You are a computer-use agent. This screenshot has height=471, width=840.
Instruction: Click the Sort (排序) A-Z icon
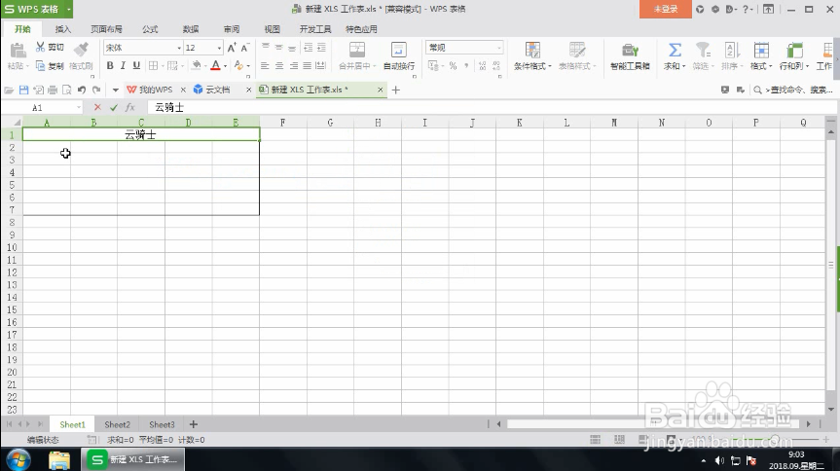(732, 51)
